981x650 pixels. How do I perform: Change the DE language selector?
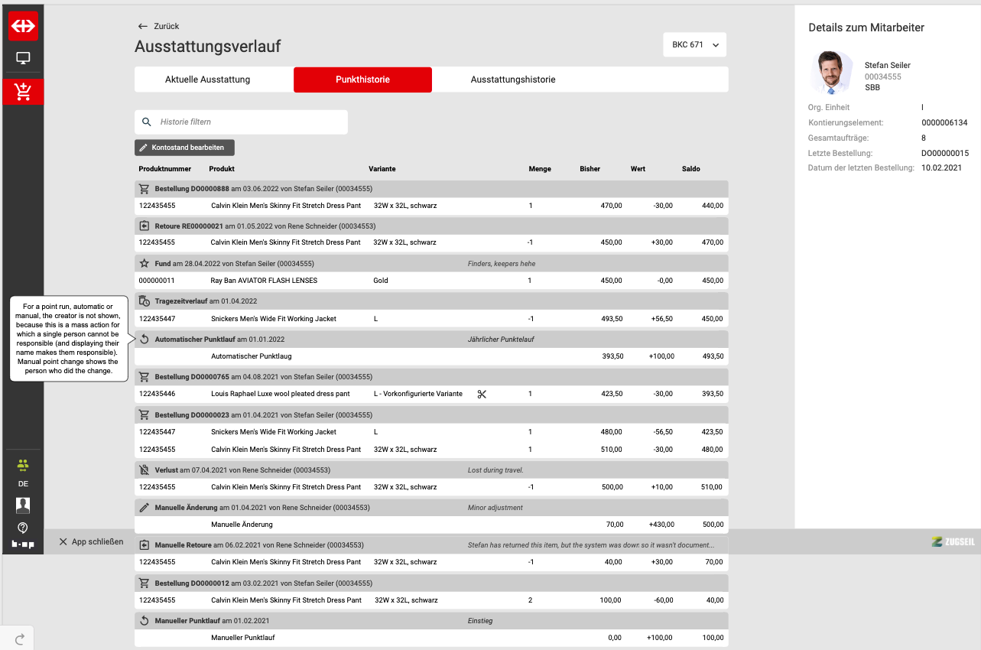point(23,484)
